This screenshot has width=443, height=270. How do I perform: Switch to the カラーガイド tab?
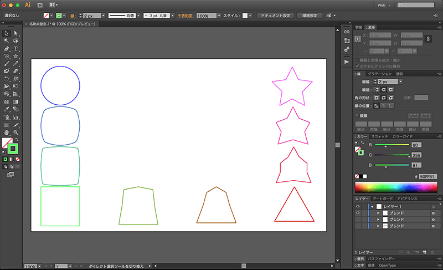403,136
